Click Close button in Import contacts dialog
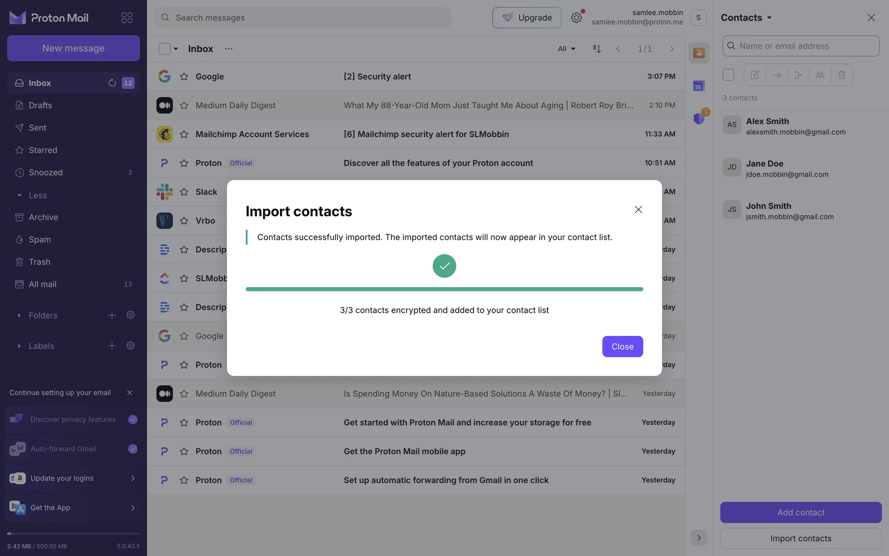Screen dimensions: 889x556 tap(622, 347)
